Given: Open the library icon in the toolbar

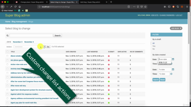Looking at the screenshot, I should 165,7.
